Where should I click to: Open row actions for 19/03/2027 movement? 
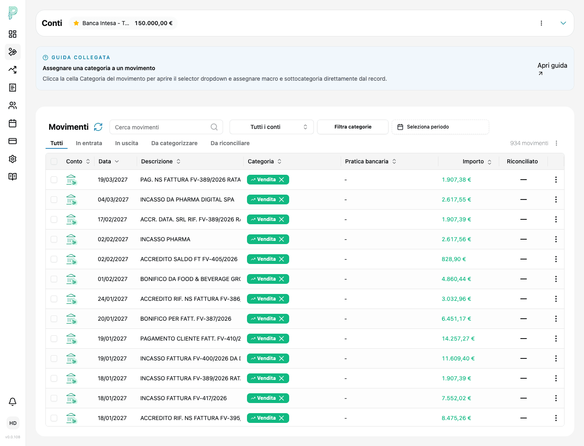point(556,180)
